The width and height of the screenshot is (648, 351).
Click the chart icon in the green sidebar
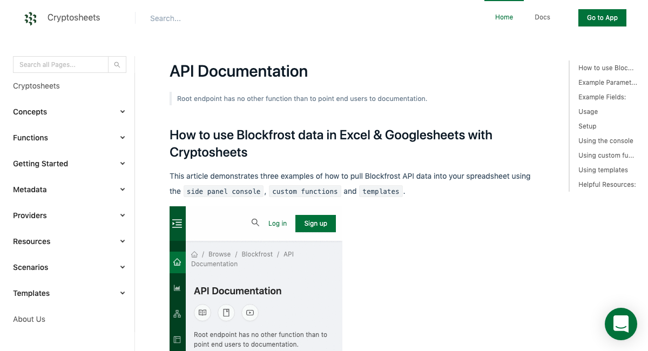point(177,288)
